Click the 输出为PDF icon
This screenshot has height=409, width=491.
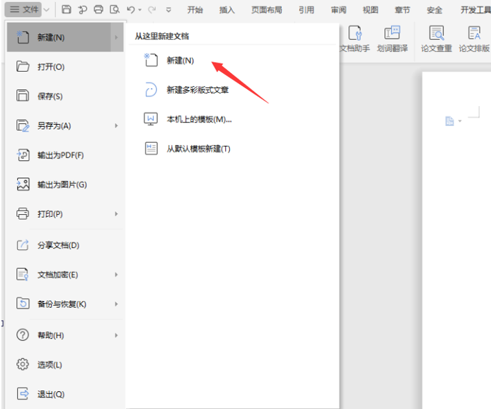pos(23,155)
